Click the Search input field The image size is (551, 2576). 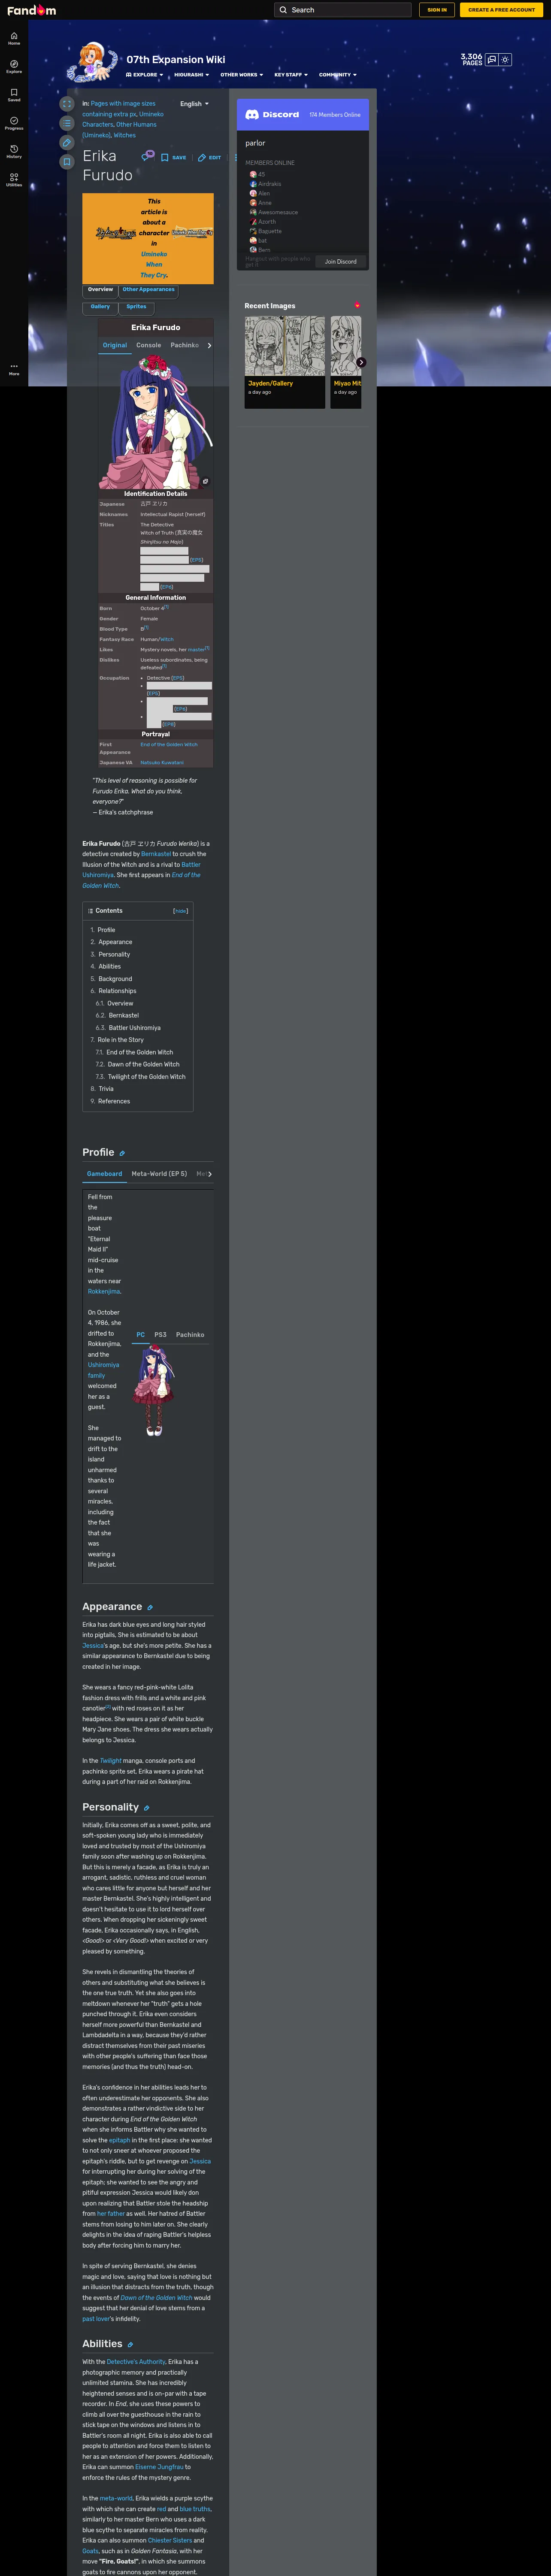click(343, 10)
